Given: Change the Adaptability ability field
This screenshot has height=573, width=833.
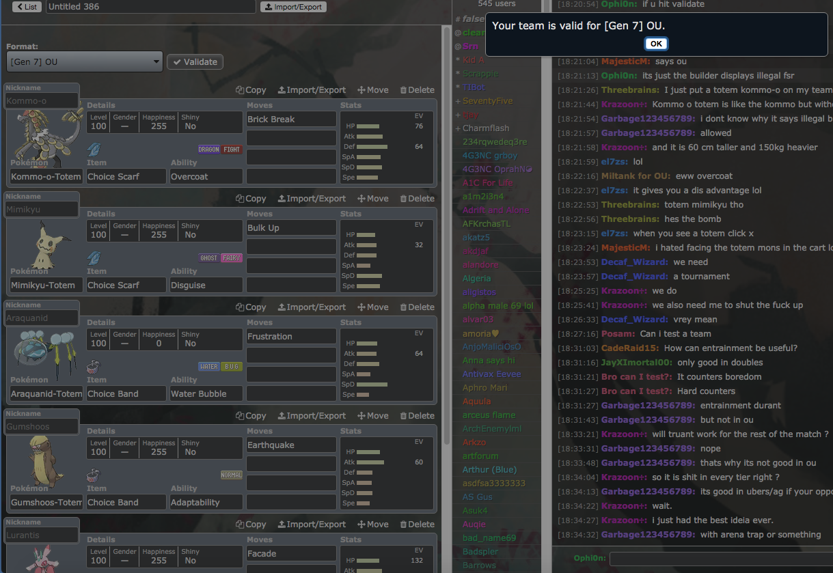Looking at the screenshot, I should tap(206, 502).
